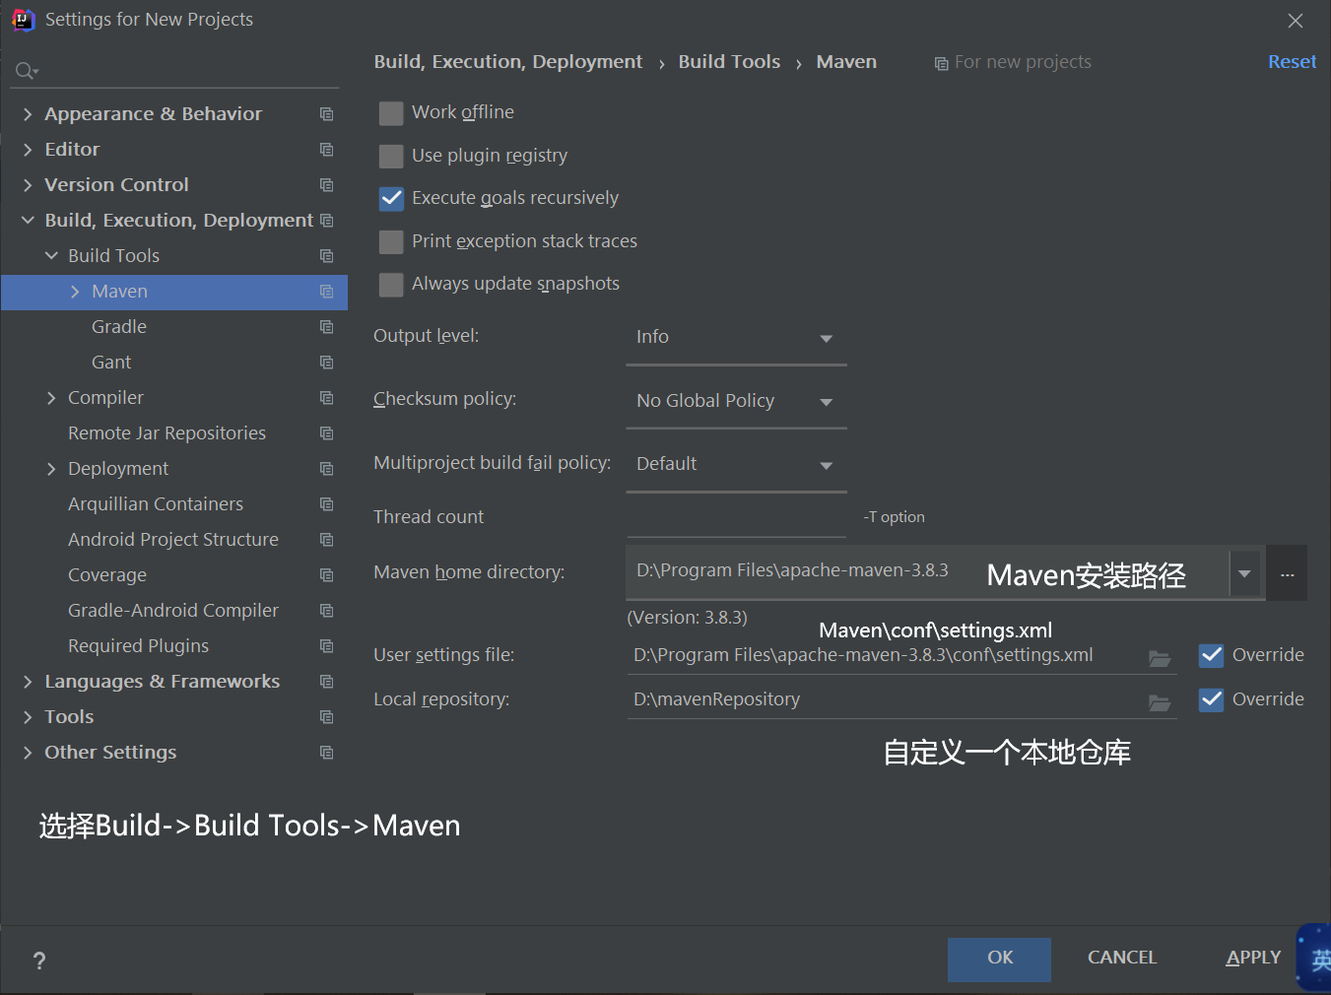
Task: Toggle Override for User settings file
Action: click(x=1212, y=655)
